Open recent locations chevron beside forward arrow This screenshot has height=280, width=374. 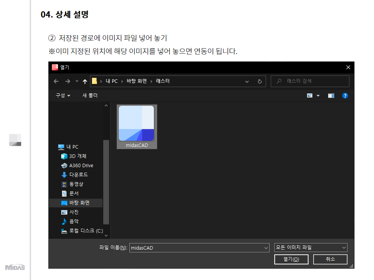(77, 81)
